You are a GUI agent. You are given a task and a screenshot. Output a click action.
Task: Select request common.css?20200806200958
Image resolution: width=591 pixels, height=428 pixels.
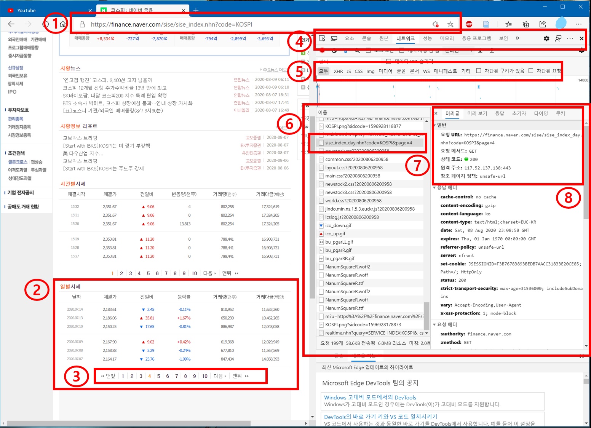click(x=371, y=160)
